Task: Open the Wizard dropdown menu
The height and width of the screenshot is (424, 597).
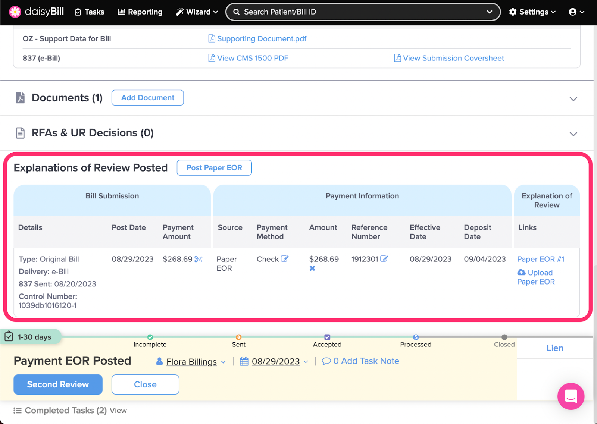Action: click(197, 12)
